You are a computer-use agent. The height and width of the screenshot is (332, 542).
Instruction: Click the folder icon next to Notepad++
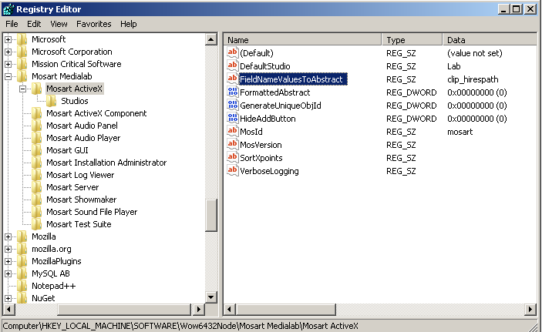[22, 286]
